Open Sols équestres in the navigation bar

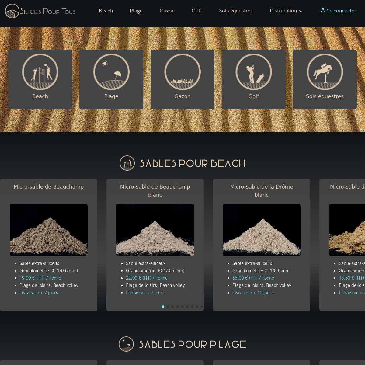click(236, 11)
